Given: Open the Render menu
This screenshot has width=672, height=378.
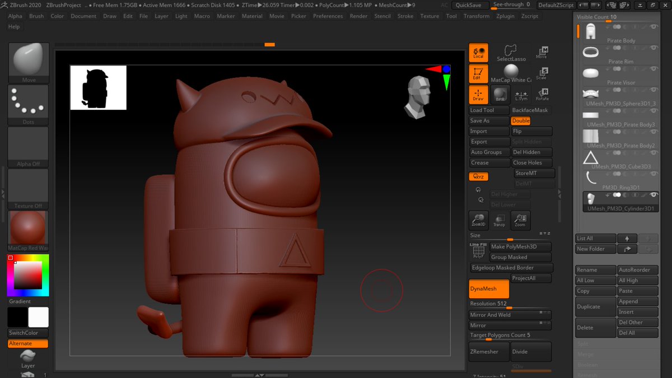Looking at the screenshot, I should coord(358,16).
